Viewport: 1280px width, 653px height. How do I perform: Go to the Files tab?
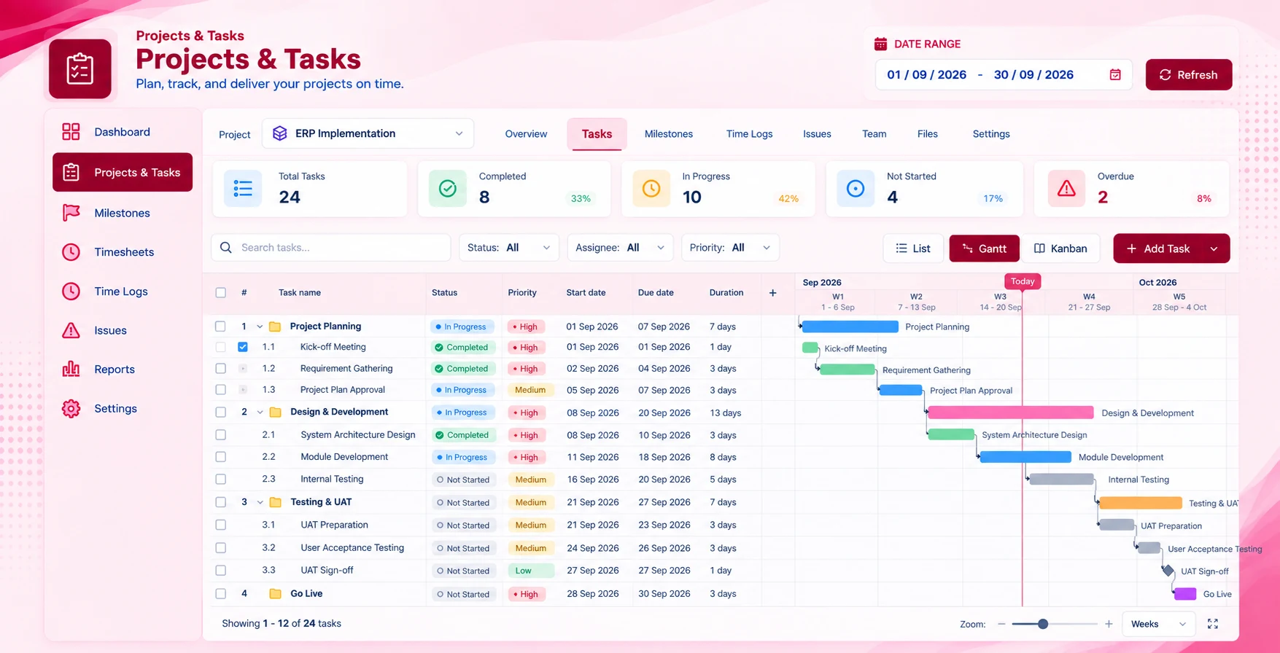click(928, 134)
